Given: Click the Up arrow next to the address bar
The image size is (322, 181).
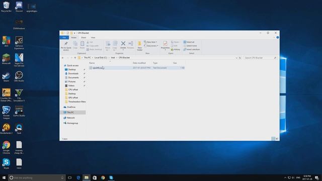Looking at the screenshot, I should coord(75,58).
